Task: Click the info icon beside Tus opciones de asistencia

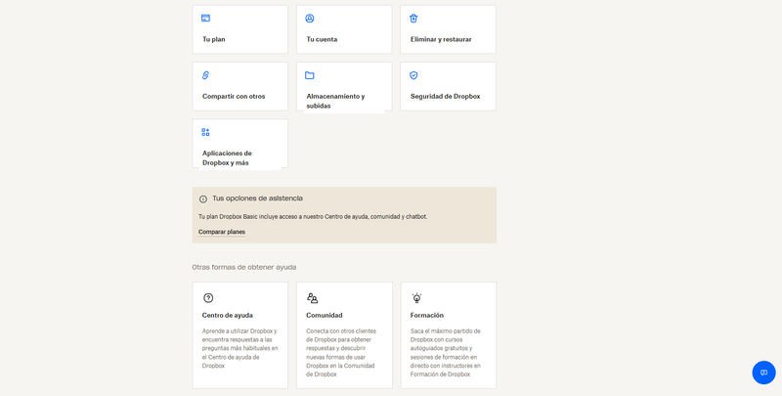Action: coord(203,198)
